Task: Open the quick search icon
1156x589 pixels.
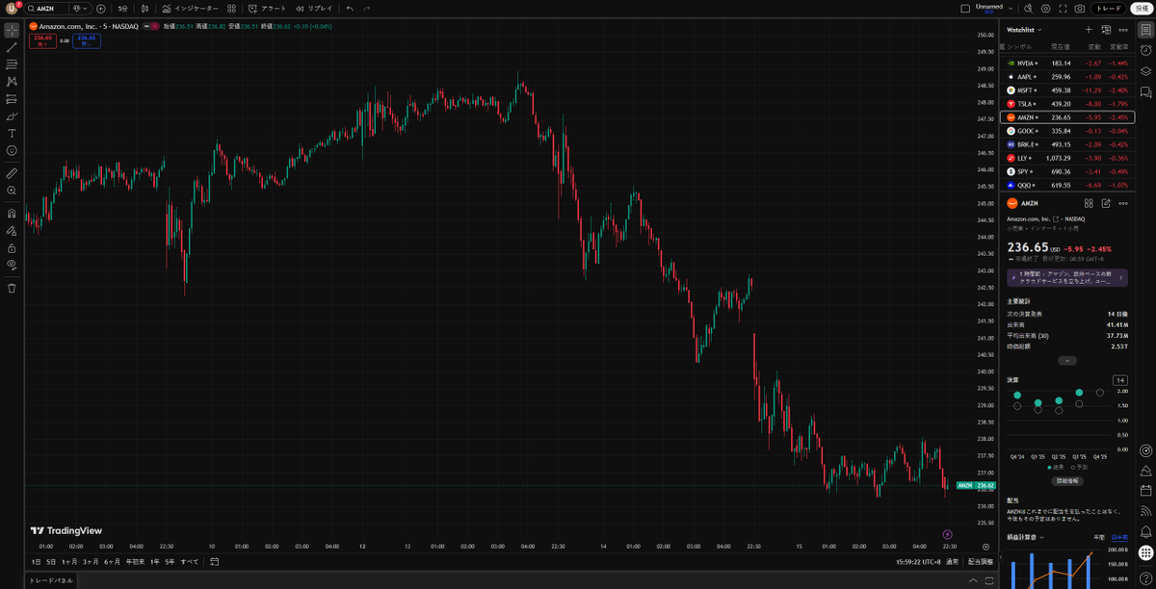Action: tap(1029, 8)
